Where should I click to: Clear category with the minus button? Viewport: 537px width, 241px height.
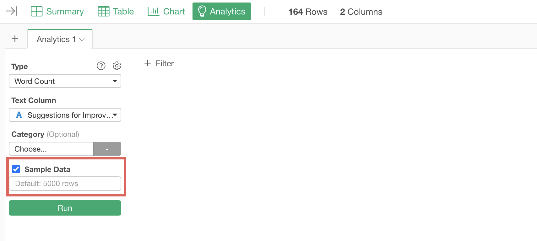click(x=107, y=149)
